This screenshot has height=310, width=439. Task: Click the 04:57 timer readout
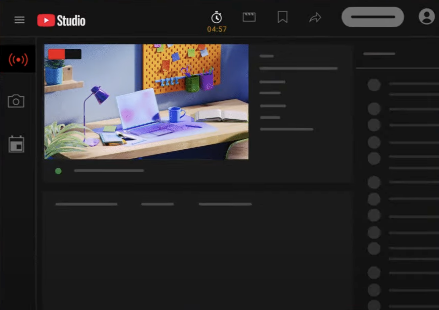(217, 30)
